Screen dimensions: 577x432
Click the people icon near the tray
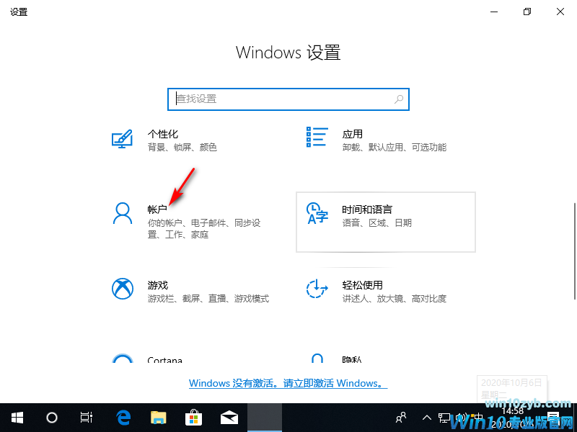pyautogui.click(x=400, y=418)
